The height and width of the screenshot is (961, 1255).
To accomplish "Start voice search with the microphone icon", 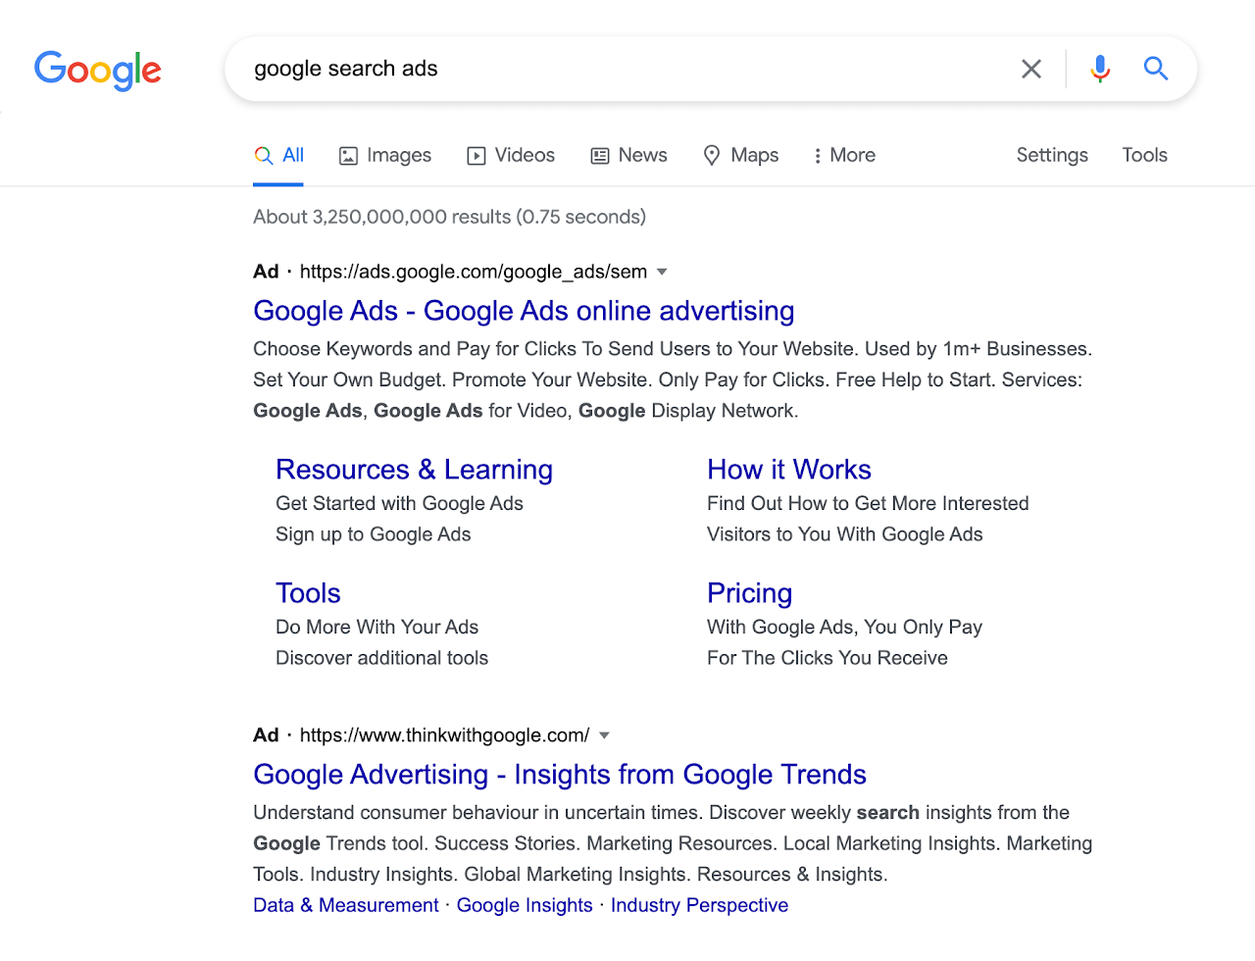I will point(1100,69).
